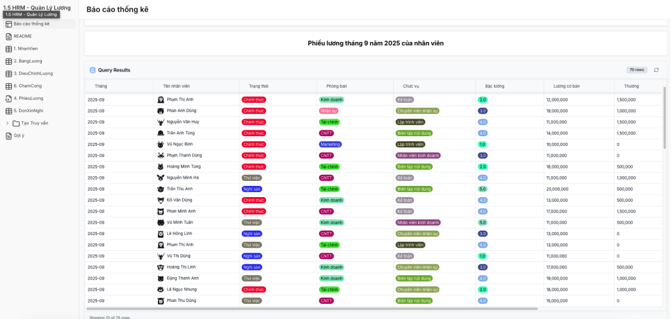Click the Query Results database icon

click(x=92, y=70)
